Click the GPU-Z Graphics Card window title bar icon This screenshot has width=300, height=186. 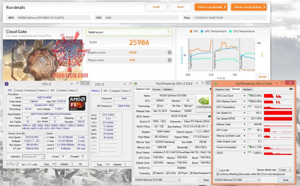click(136, 84)
